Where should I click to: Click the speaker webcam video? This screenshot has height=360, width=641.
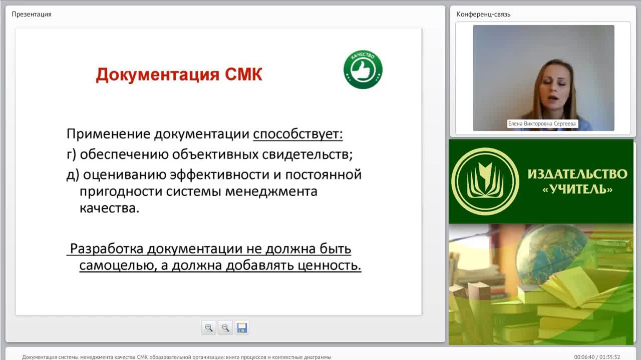(543, 78)
